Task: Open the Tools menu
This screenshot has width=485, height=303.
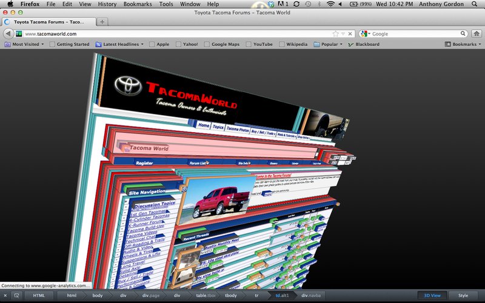Action: 166,4
